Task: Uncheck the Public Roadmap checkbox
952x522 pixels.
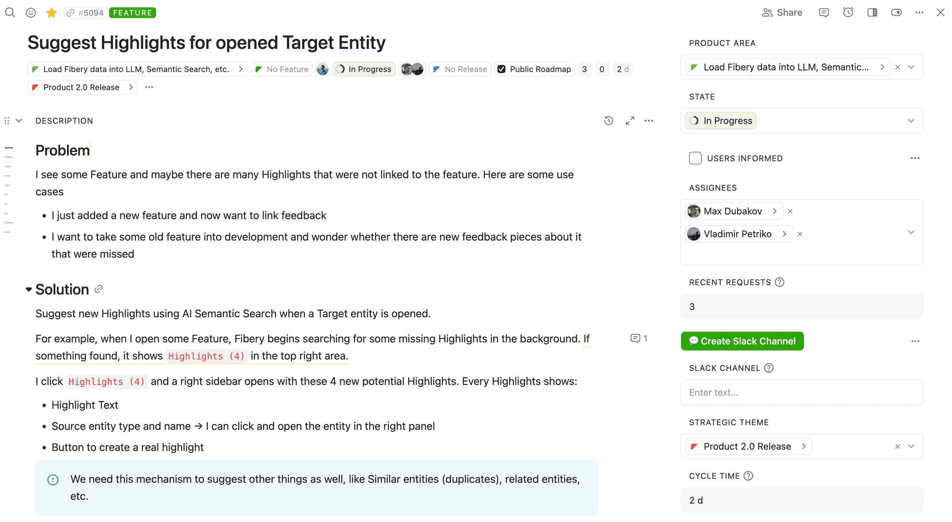Action: click(x=502, y=69)
